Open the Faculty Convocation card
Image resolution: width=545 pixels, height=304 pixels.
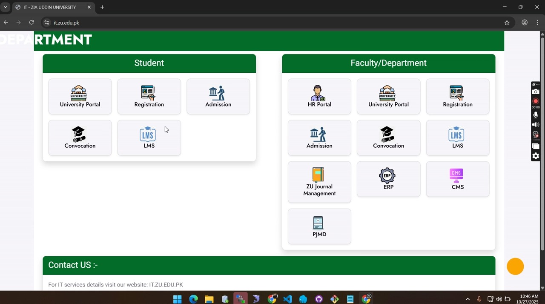click(x=388, y=138)
